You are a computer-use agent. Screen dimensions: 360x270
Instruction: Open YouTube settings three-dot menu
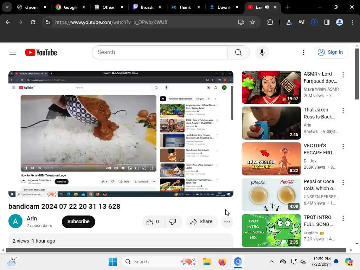pyautogui.click(x=303, y=52)
